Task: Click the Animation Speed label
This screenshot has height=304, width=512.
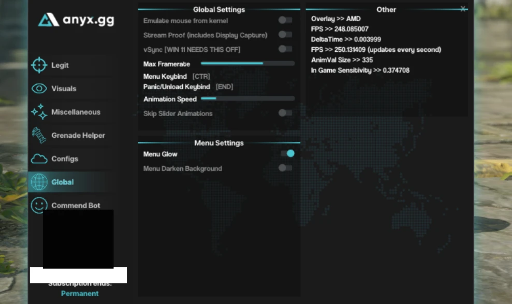Action: [170, 99]
